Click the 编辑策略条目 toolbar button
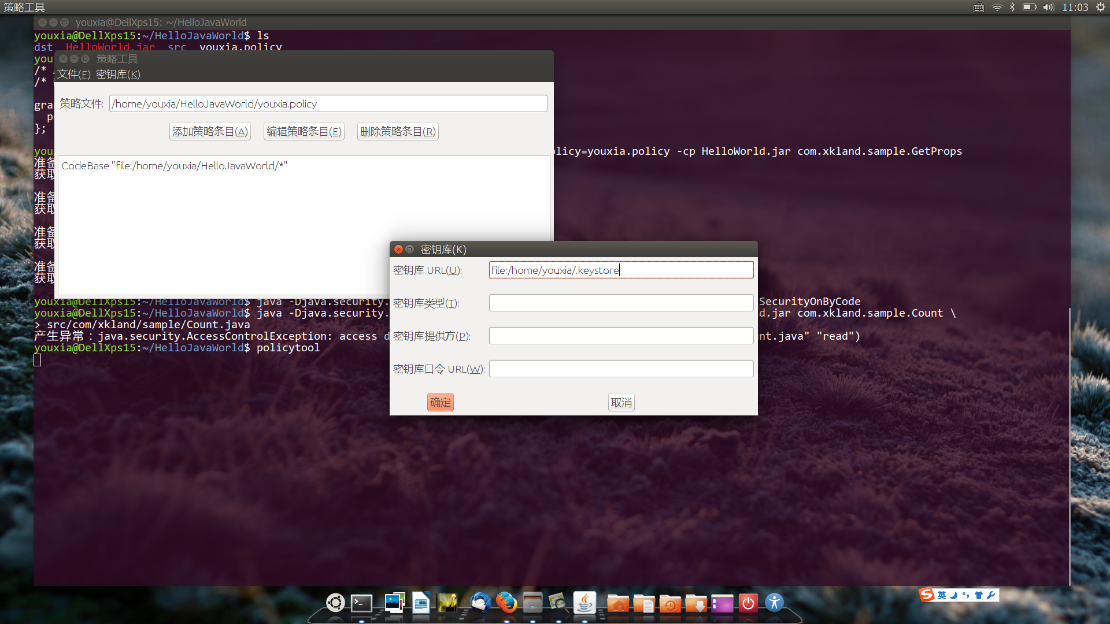Screen dimensions: 1110x624 pos(303,131)
